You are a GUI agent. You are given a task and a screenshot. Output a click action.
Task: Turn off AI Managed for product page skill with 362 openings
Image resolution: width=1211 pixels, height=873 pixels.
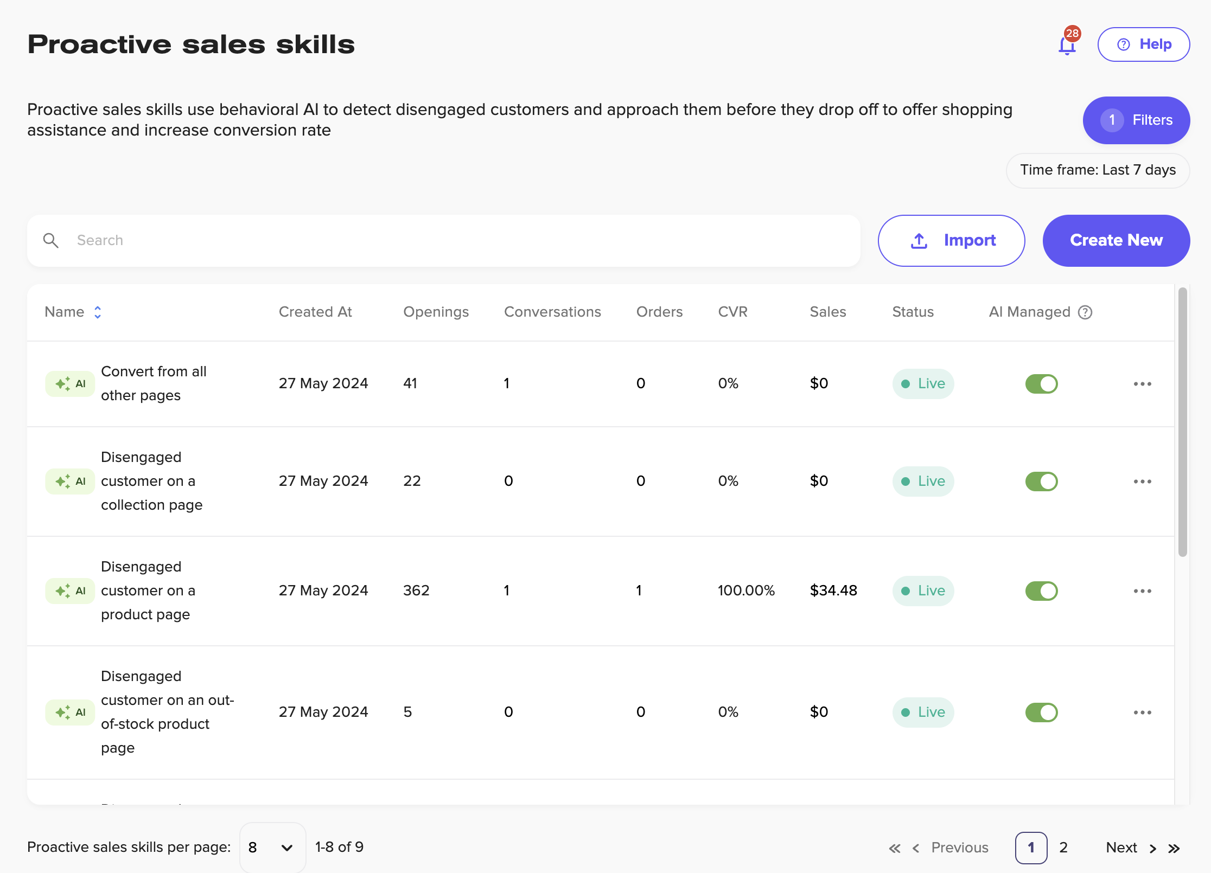[1041, 591]
